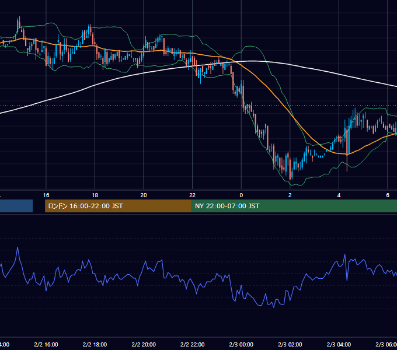Click hour label 16 on price chart axis
The height and width of the screenshot is (350, 397).
(46, 195)
